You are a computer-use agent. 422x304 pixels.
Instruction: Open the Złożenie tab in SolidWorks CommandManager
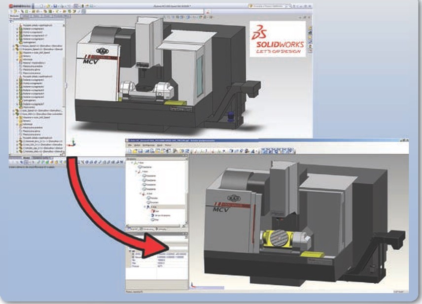pyautogui.click(x=14, y=16)
